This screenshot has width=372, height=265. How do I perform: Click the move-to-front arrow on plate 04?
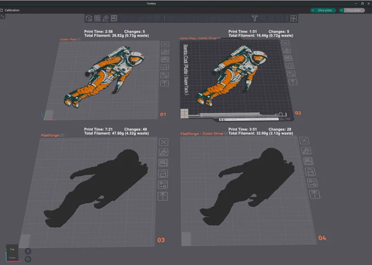(315, 194)
